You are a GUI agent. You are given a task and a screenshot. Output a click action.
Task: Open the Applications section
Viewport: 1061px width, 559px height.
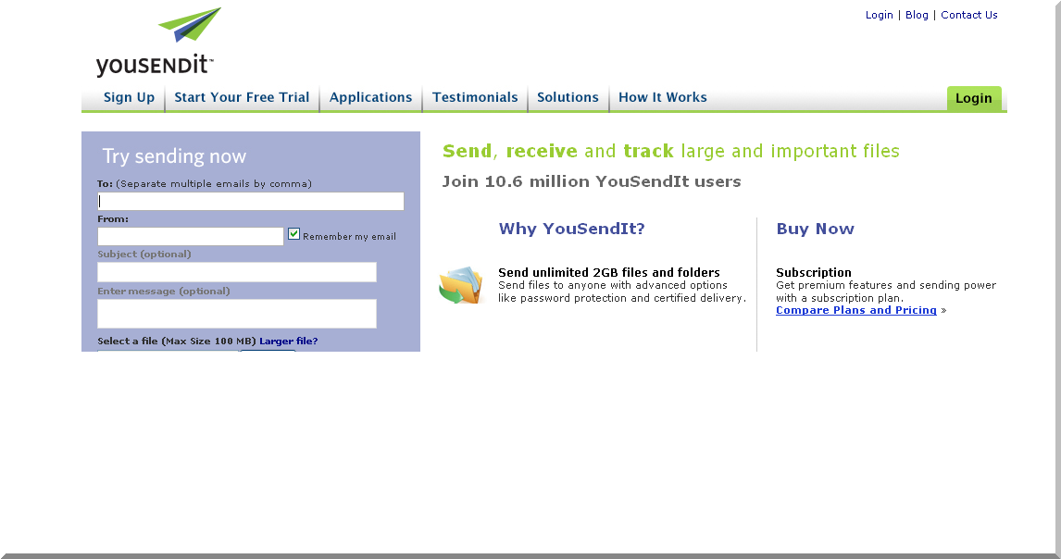click(x=370, y=97)
